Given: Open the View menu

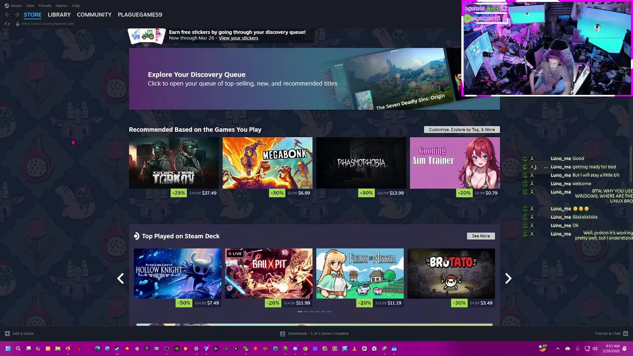Looking at the screenshot, I should tap(30, 5).
